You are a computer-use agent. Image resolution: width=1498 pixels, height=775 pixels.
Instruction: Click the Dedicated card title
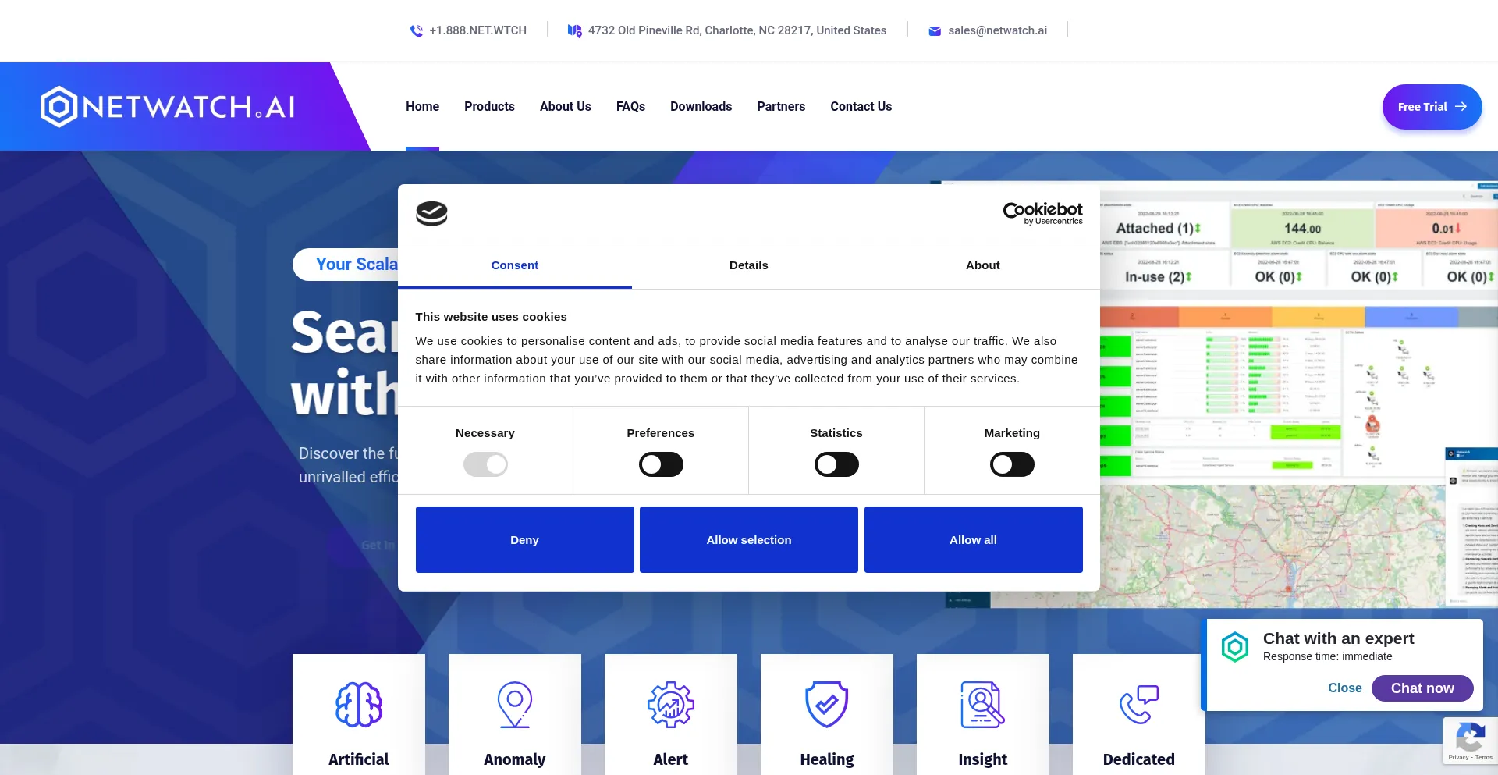(1138, 759)
